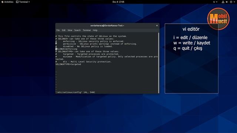The height and width of the screenshot is (133, 237).
Task: Open the system menu dropdown arrow
Action: 234,2
